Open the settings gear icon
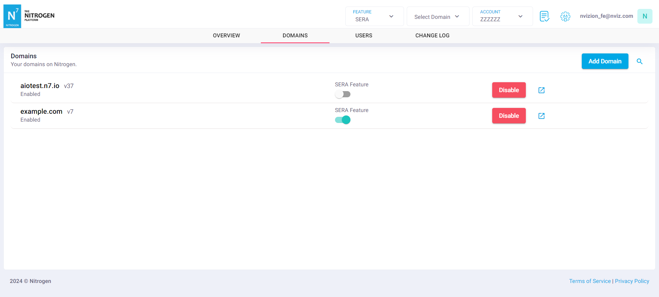The image size is (659, 297). [565, 16]
